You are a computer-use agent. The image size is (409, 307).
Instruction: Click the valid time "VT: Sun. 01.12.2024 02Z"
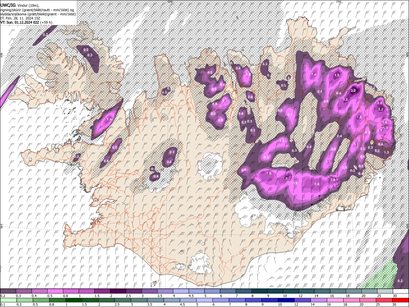[20, 22]
